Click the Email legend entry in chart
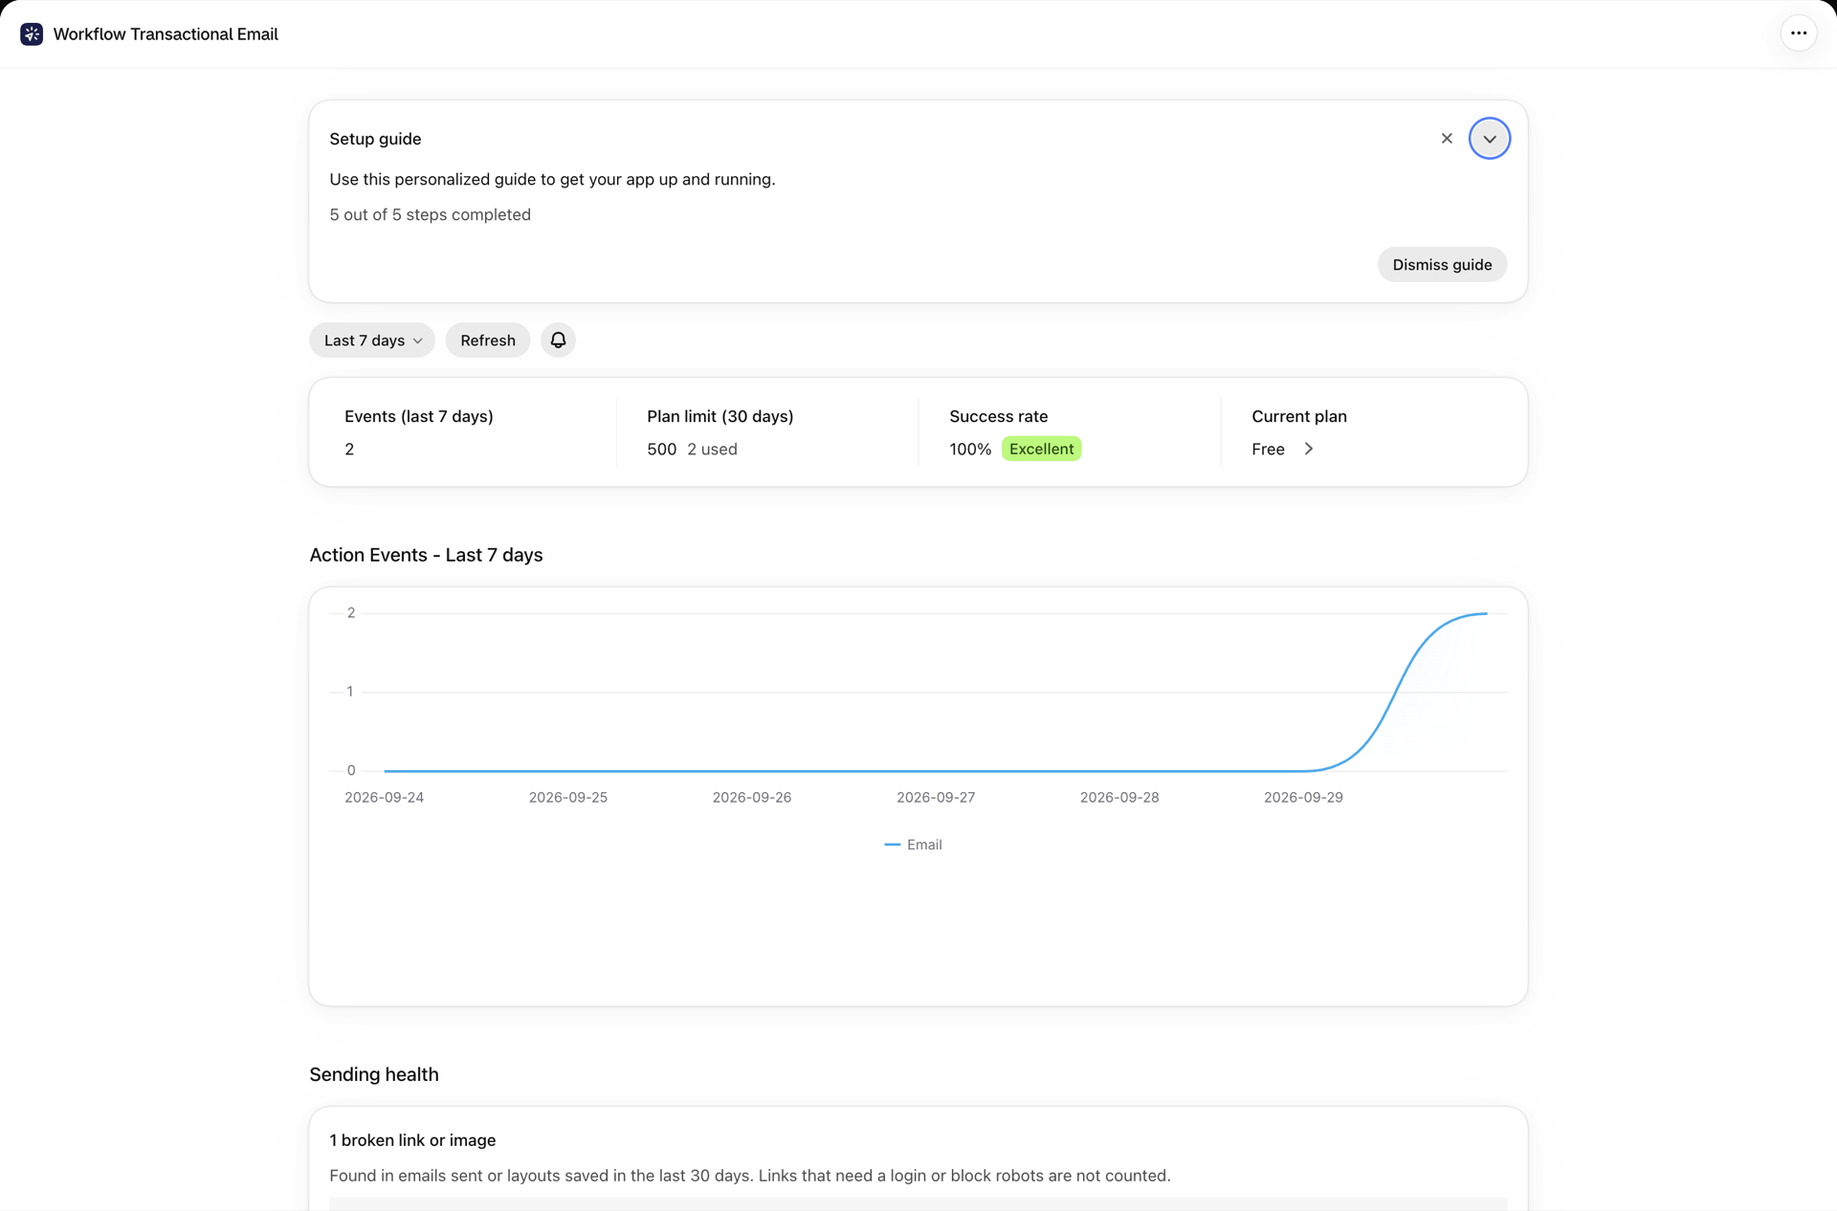This screenshot has width=1837, height=1211. point(914,845)
